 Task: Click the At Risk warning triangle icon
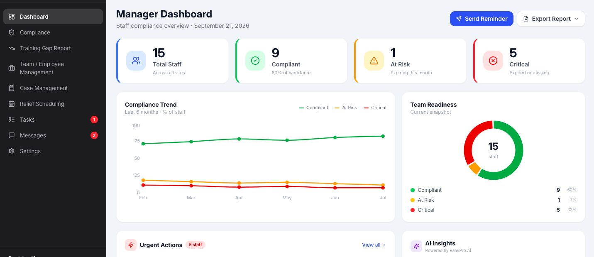pos(374,61)
